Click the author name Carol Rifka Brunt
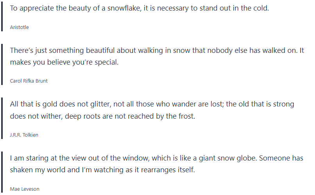Screen dimensions: 315x195 (x=29, y=81)
